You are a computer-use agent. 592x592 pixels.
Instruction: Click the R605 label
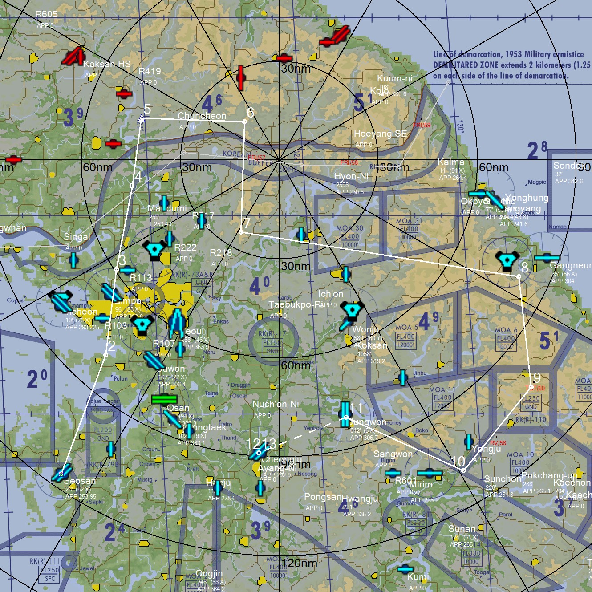click(46, 14)
